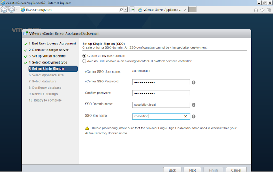Viewport: 273px width, 172px height.
Task: Click the deployment wizard title icon
Action: pos(26,33)
